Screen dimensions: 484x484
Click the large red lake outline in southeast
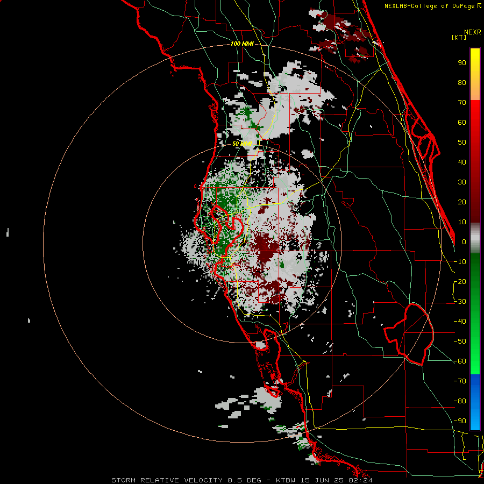pyautogui.click(x=409, y=334)
